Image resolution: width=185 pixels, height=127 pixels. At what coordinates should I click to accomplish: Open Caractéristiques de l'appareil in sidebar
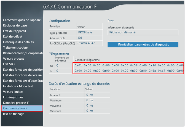click(22, 20)
